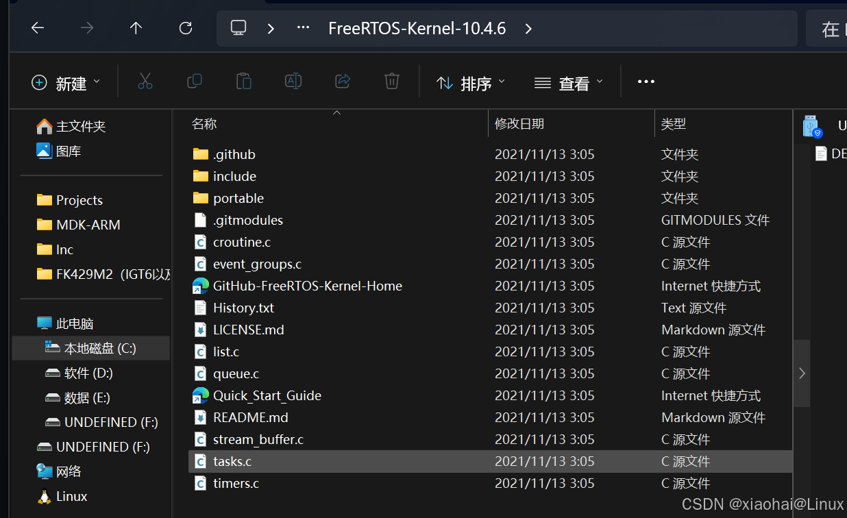Sort by the 修改日期 column header
The height and width of the screenshot is (518, 847).
519,124
